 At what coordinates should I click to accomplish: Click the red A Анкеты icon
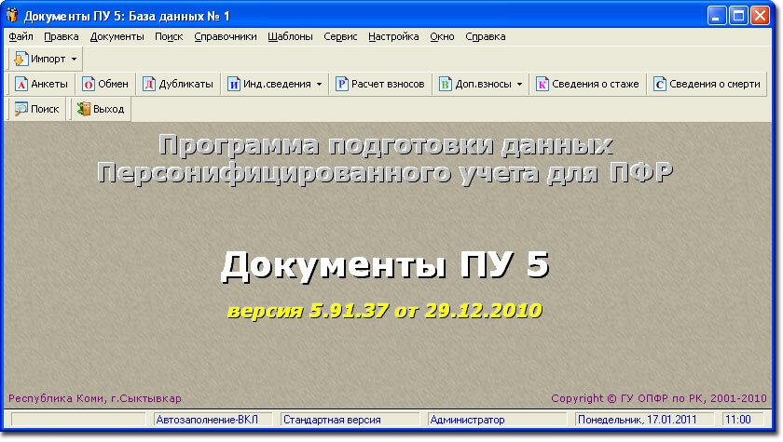click(x=21, y=84)
